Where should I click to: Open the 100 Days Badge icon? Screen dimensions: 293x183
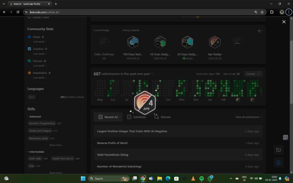click(x=133, y=42)
